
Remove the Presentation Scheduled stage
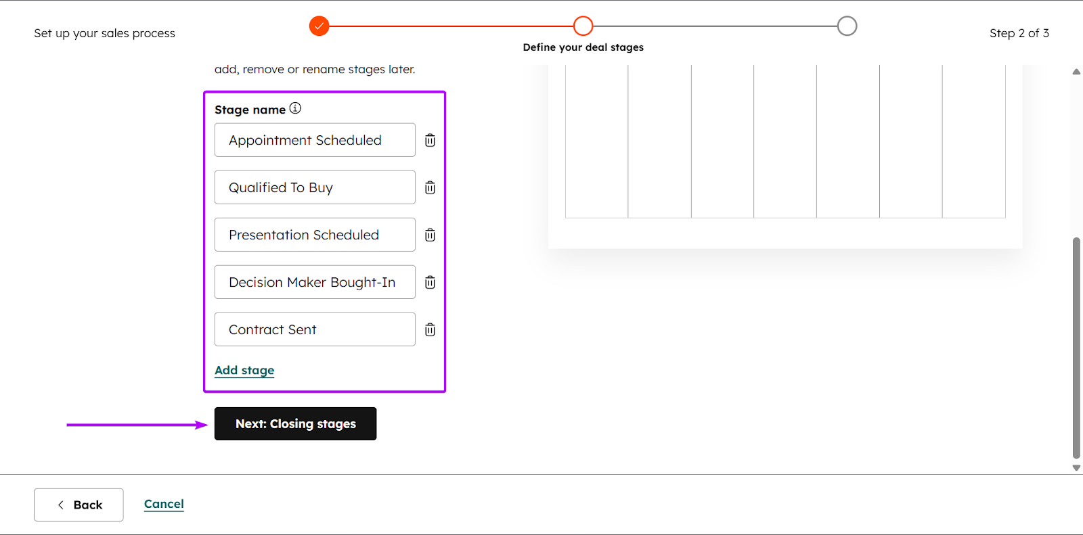tap(430, 235)
